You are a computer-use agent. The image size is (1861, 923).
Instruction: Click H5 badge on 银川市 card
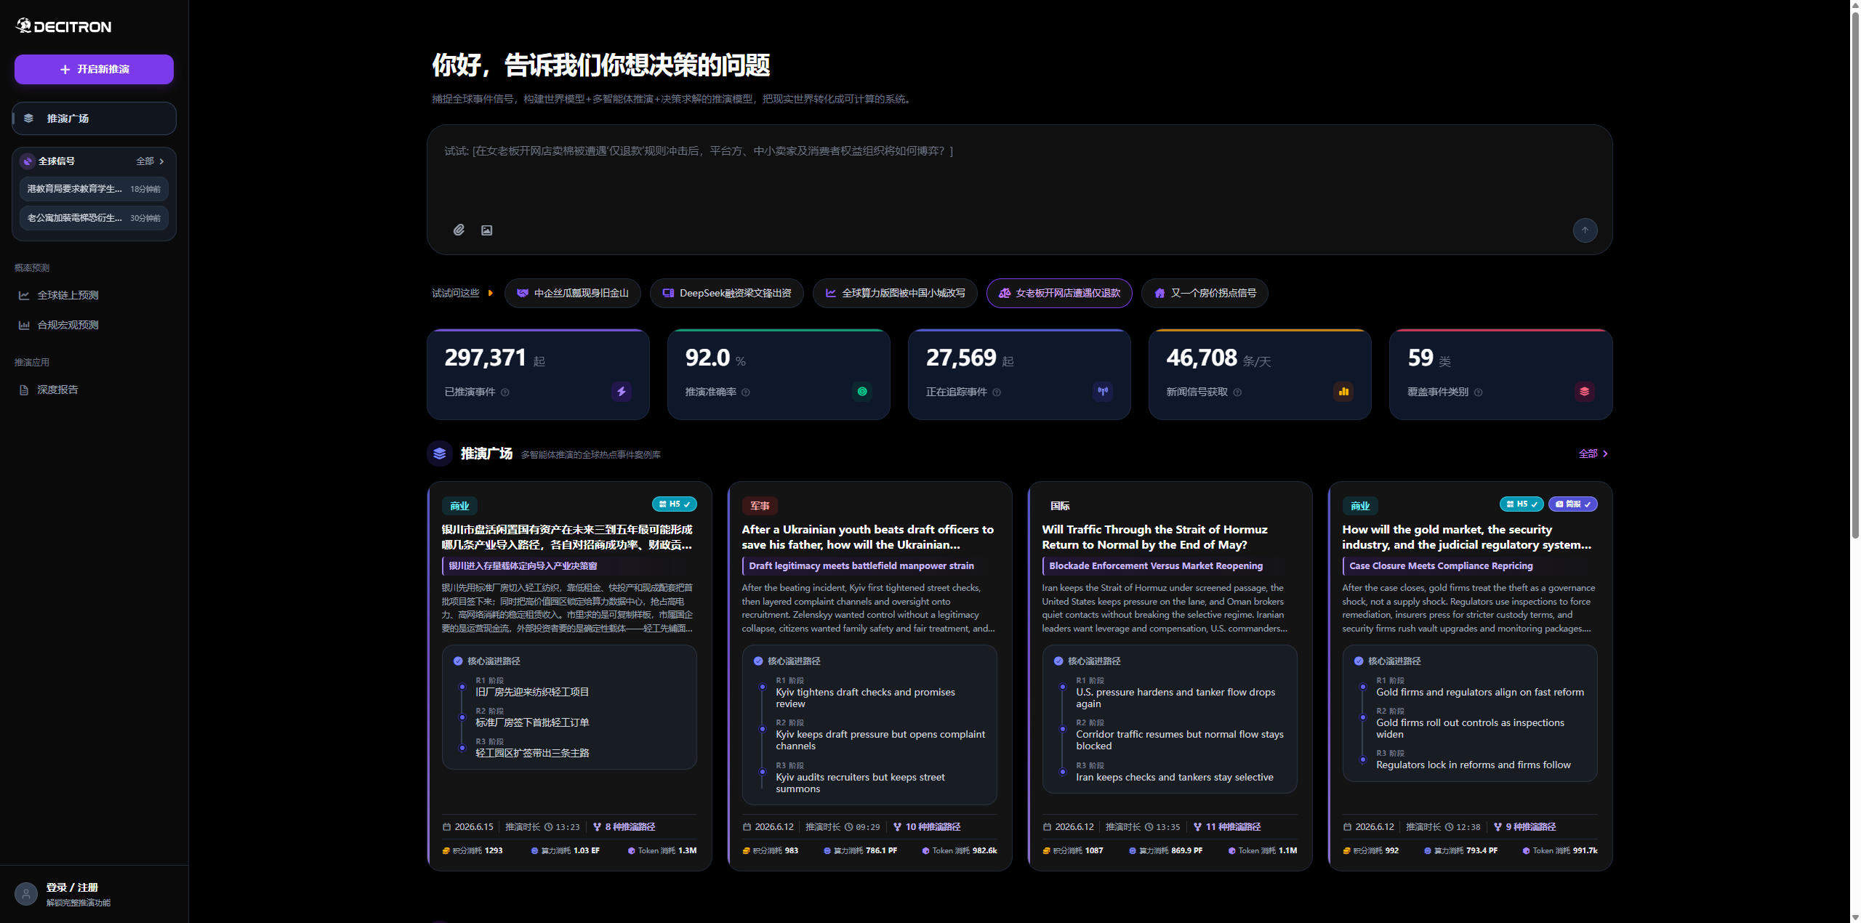coord(675,504)
